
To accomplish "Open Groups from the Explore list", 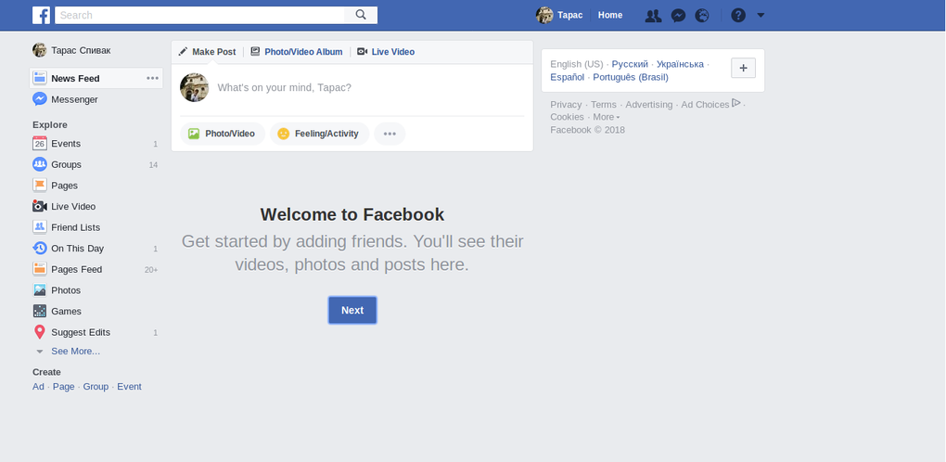I will (x=66, y=165).
